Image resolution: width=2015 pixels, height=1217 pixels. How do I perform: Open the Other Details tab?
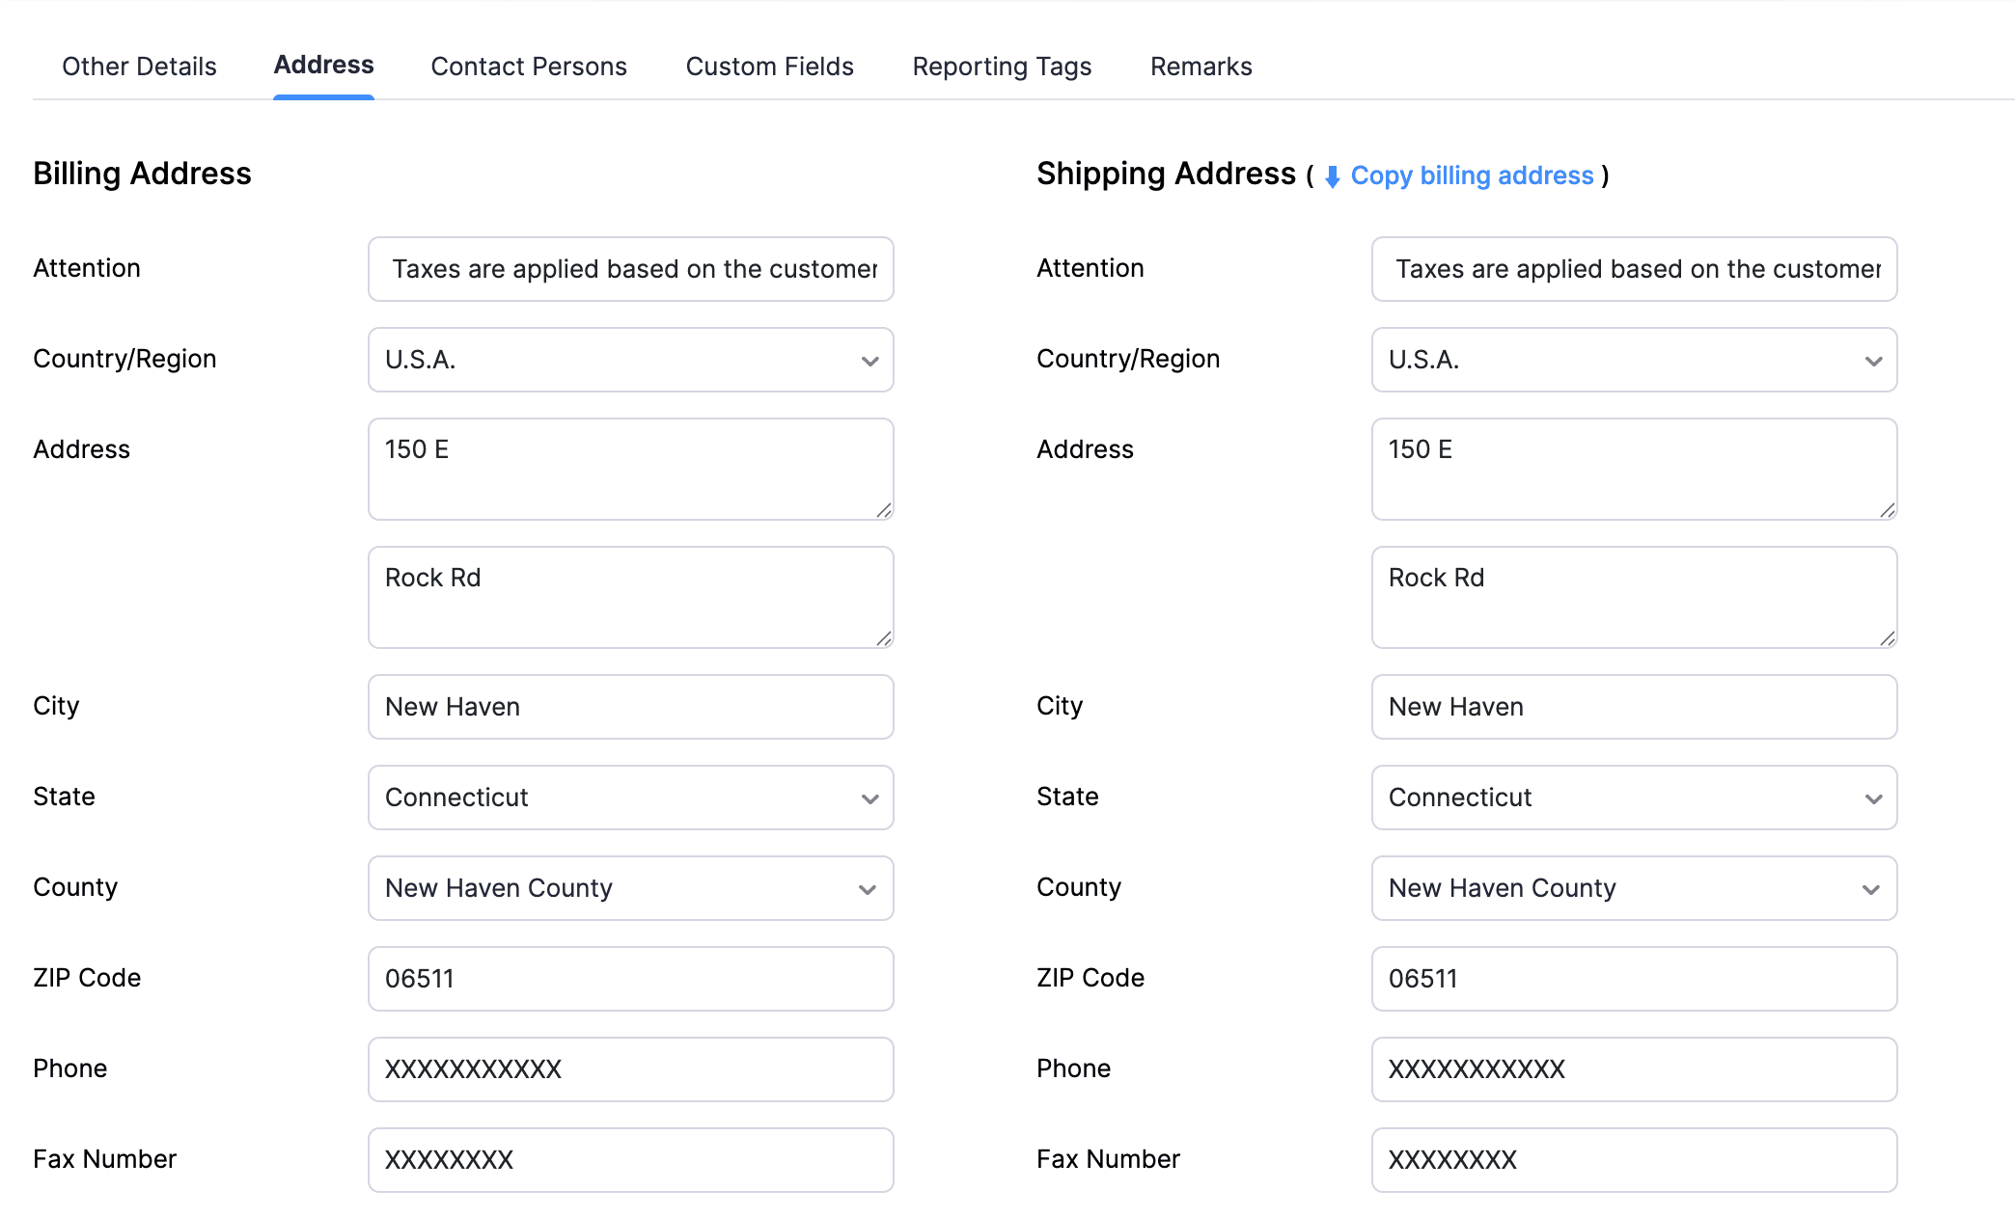[x=139, y=67]
